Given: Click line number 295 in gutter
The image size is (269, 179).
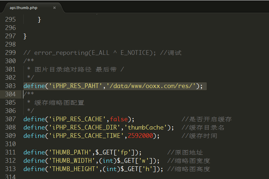Looking at the screenshot, I should click(x=10, y=19).
